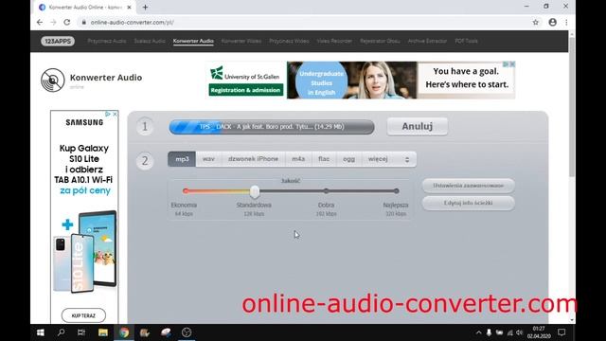The height and width of the screenshot is (341, 606).
Task: Click the file upload progress bar
Action: pyautogui.click(x=272, y=127)
